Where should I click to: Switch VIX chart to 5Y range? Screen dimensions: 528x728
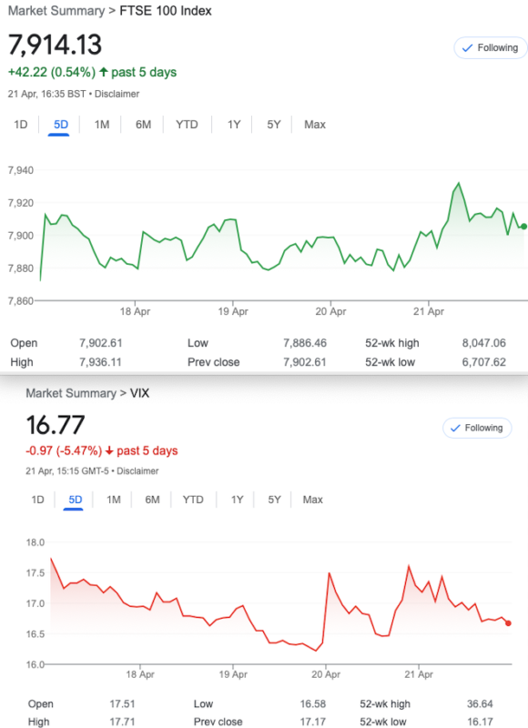click(274, 500)
